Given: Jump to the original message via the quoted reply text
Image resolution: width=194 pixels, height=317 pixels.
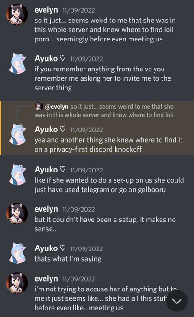Looking at the screenshot, I should pos(104,110).
